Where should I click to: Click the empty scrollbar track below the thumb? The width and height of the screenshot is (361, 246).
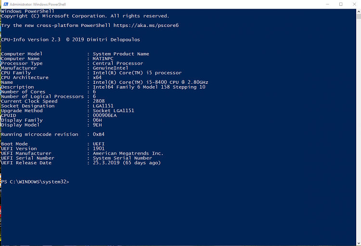click(359, 130)
